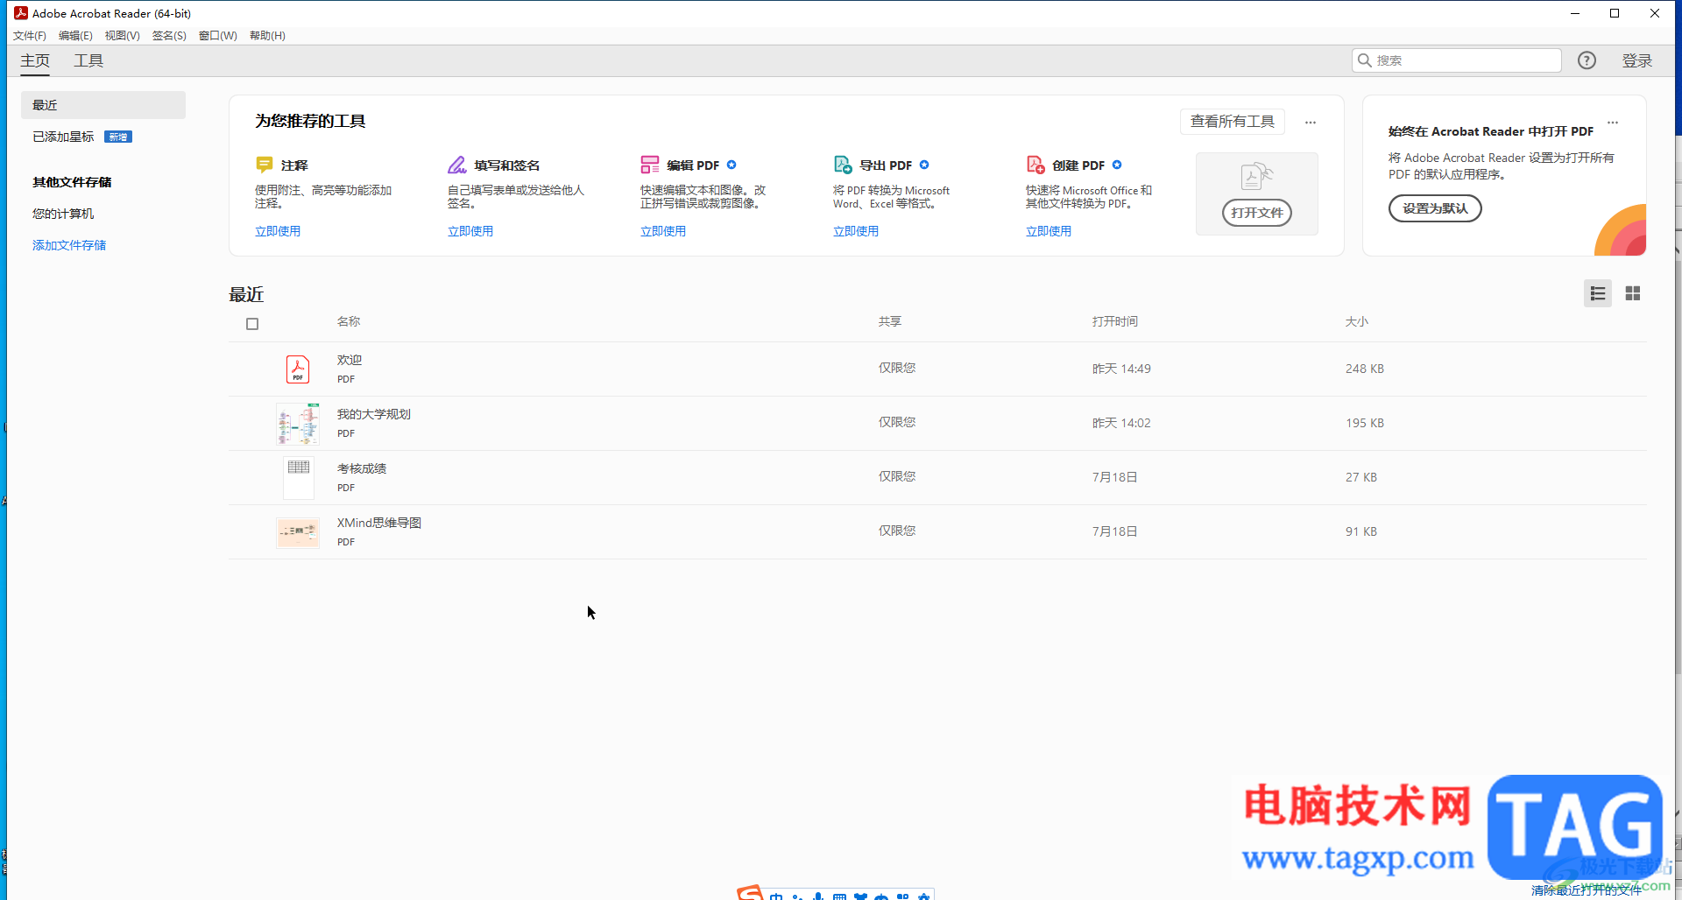Open more options in recommended tools panel

(x=1310, y=123)
